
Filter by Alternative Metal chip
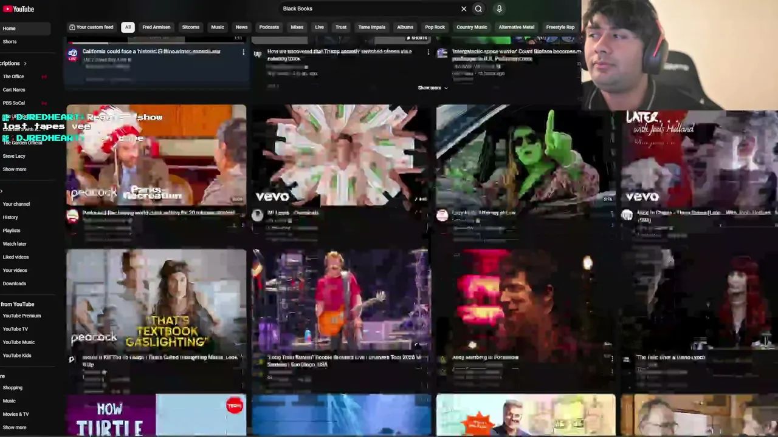517,27
